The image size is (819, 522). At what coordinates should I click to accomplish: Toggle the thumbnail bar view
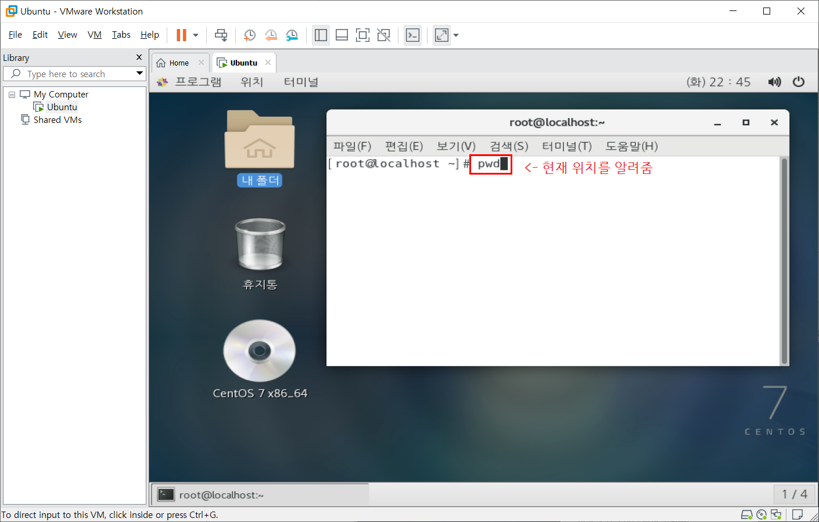pyautogui.click(x=342, y=35)
